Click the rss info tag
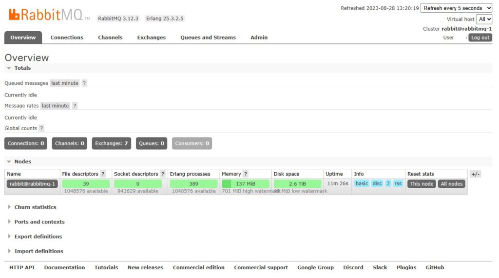499x278 pixels. (x=398, y=183)
